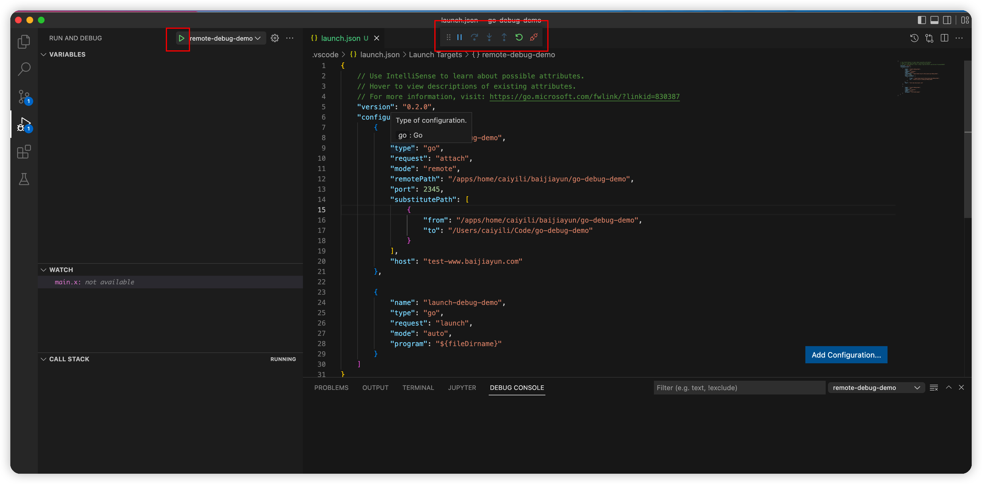
Task: Toggle the primary sidebar layout
Action: [922, 20]
